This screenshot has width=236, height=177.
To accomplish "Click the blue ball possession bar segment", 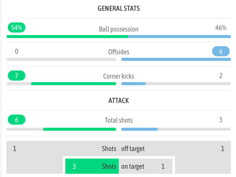I will [179, 36].
